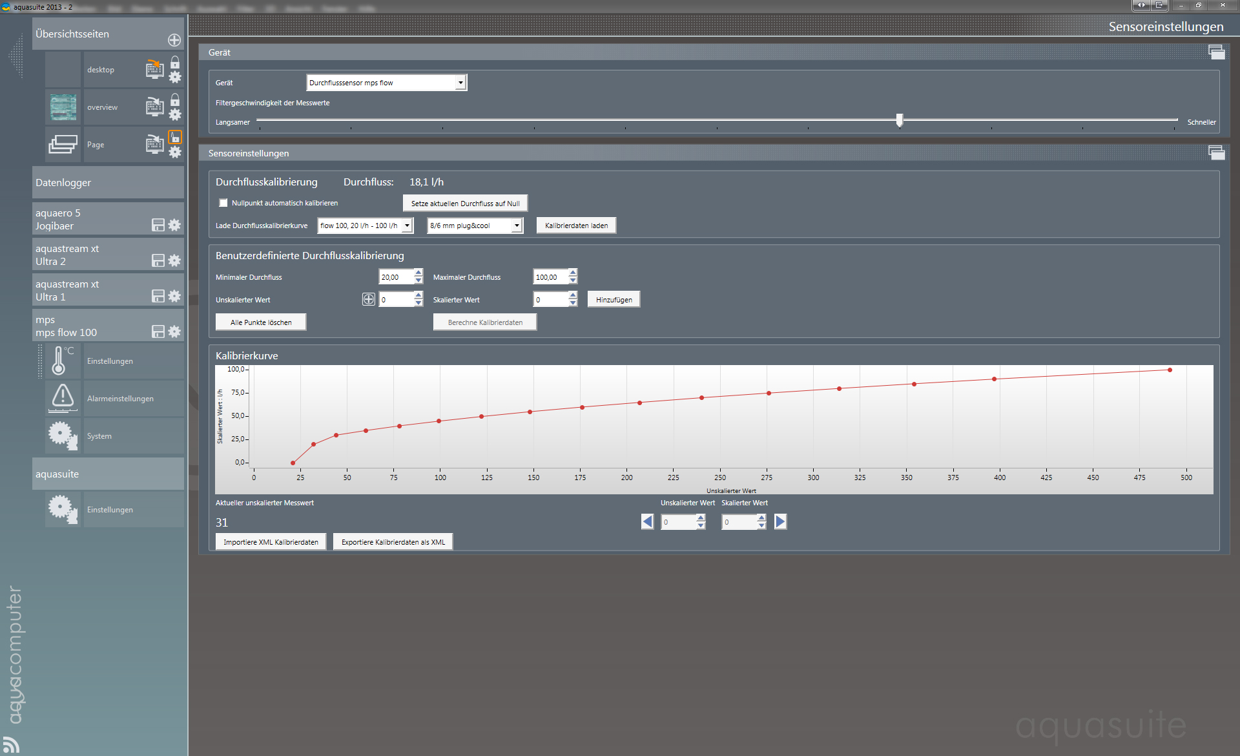Screen dimensions: 1240x756
Task: Go to the previous calibration point arrow
Action: click(647, 521)
